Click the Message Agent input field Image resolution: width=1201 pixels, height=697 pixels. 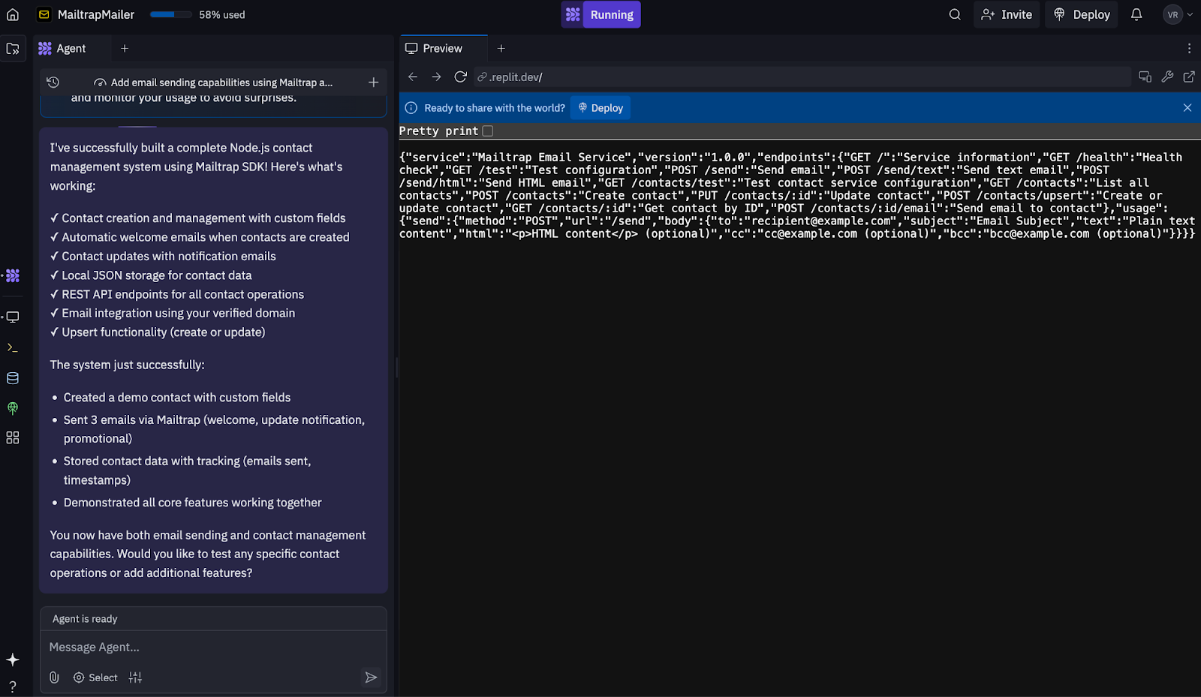point(210,647)
